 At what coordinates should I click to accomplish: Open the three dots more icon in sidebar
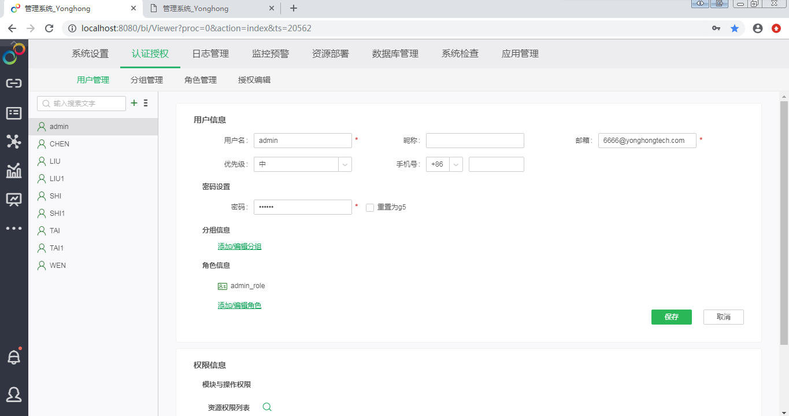point(14,229)
